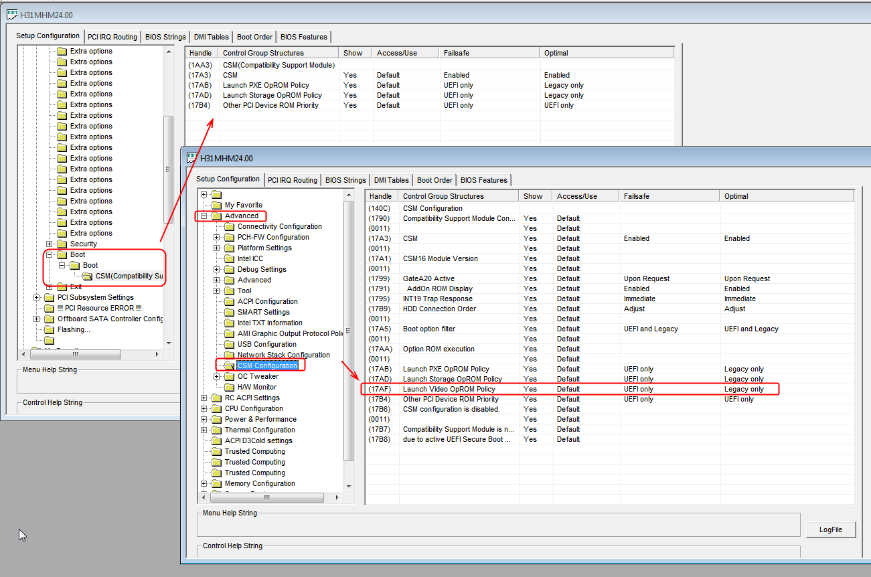Click the H/W Monitor folder icon

pyautogui.click(x=230, y=387)
